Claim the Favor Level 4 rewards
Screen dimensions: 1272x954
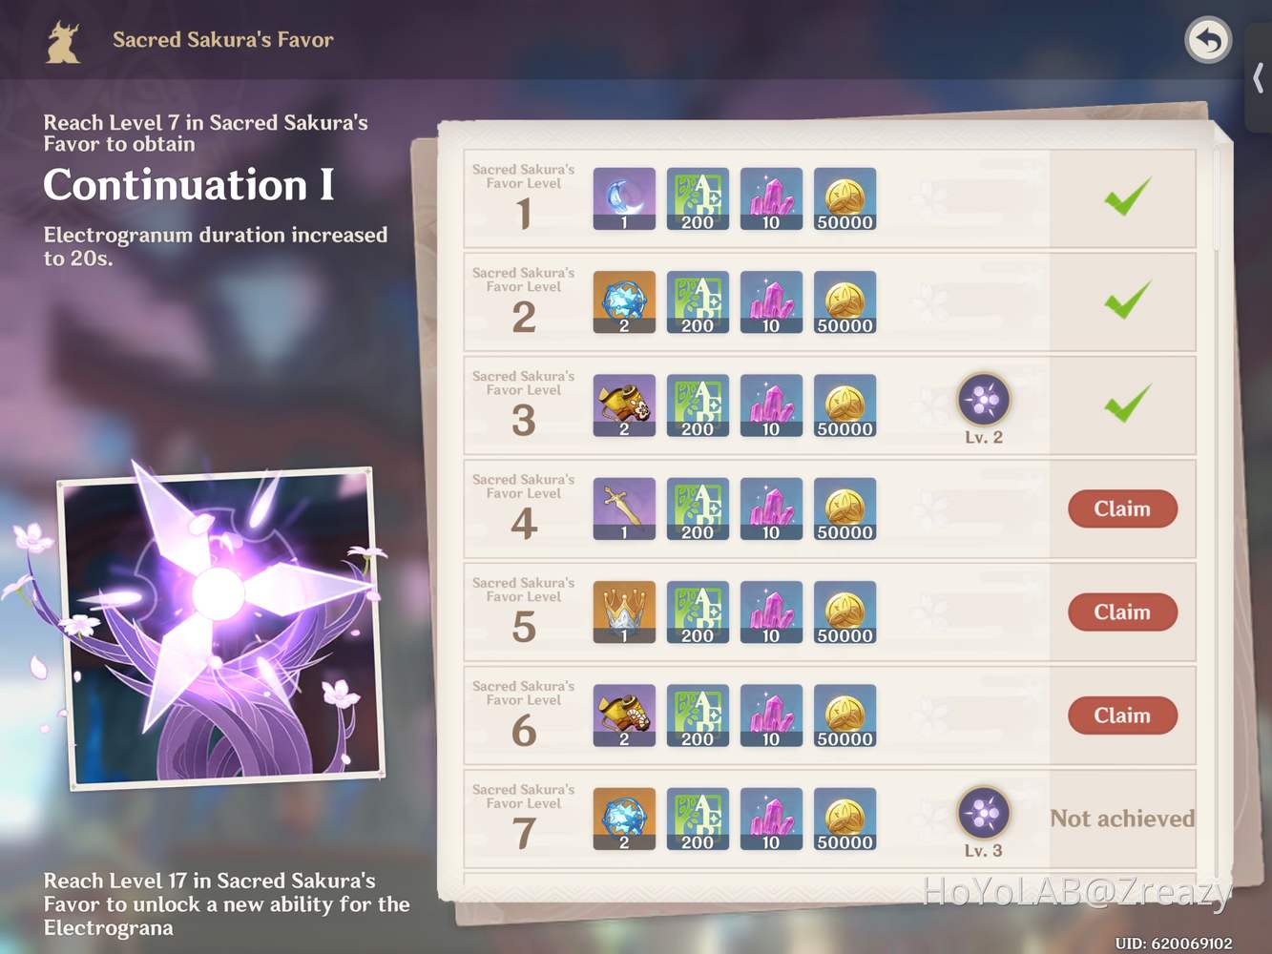(x=1122, y=508)
